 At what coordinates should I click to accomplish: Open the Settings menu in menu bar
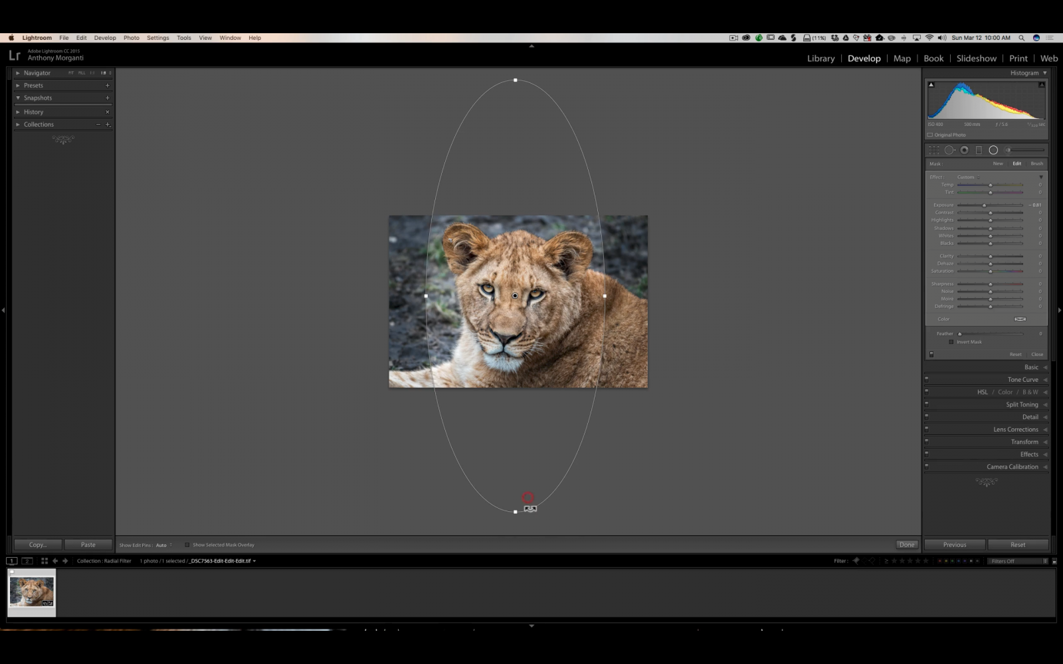(157, 38)
